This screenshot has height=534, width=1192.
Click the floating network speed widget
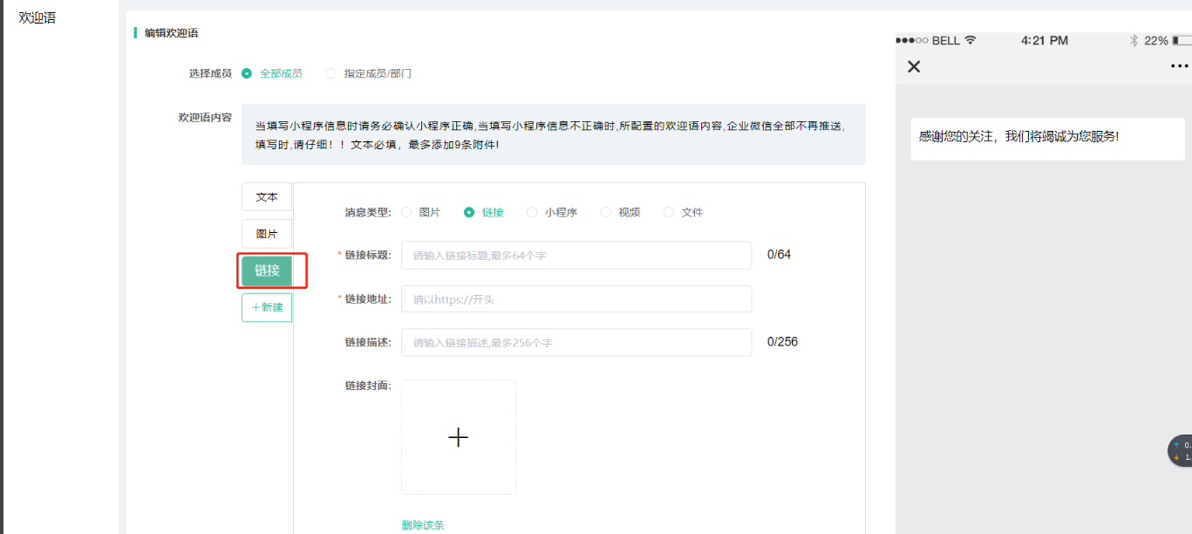(1180, 450)
